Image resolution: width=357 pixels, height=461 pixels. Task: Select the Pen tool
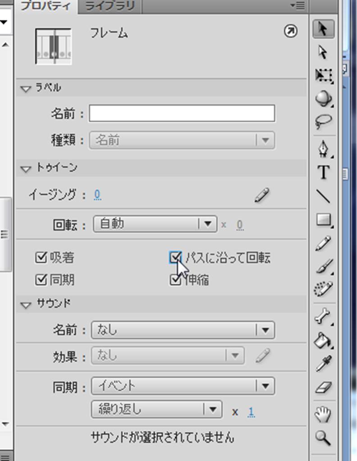[x=323, y=148]
